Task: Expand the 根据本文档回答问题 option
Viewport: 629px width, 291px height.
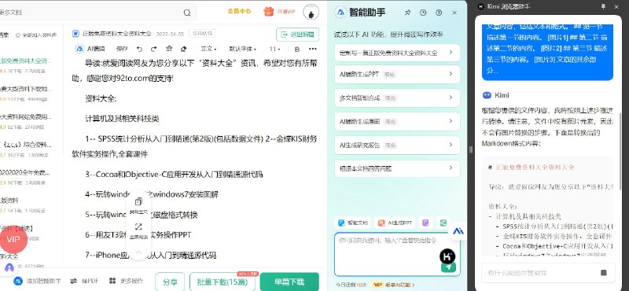Action: 397,168
